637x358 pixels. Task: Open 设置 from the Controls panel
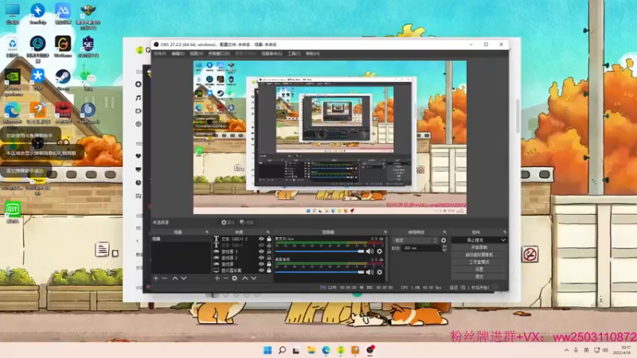[479, 269]
